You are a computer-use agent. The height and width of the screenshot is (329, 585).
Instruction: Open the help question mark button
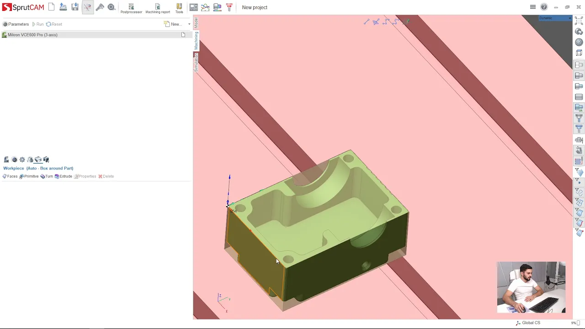coord(544,7)
